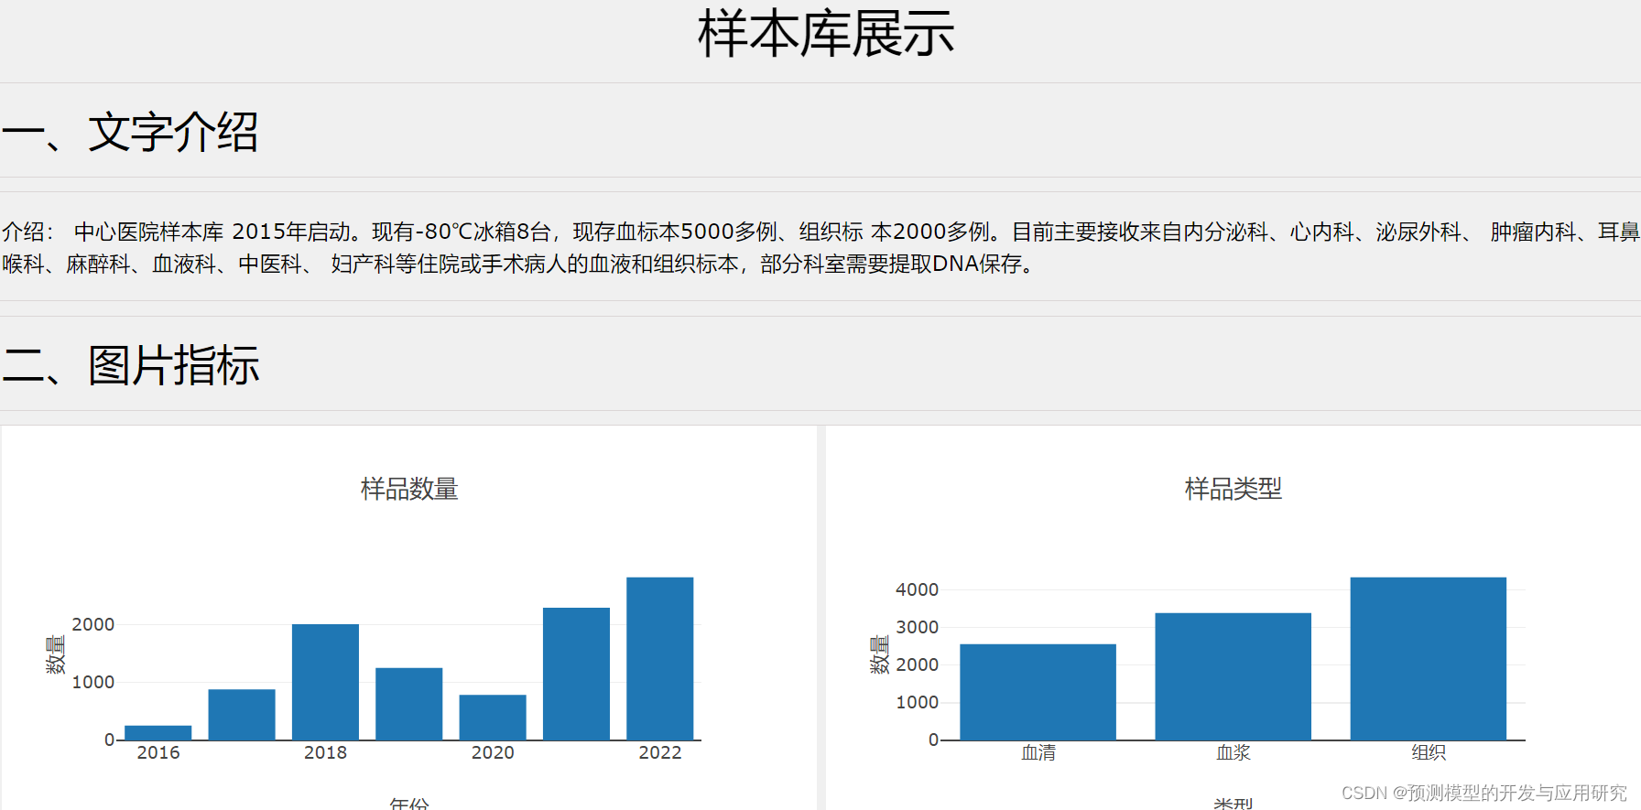Click the 组织 bar in 样品类型 chart

(1429, 658)
